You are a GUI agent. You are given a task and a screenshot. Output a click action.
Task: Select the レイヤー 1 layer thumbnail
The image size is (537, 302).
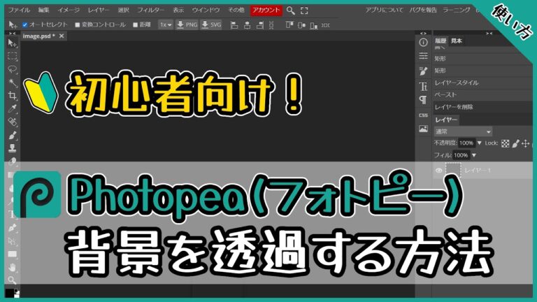(453, 170)
